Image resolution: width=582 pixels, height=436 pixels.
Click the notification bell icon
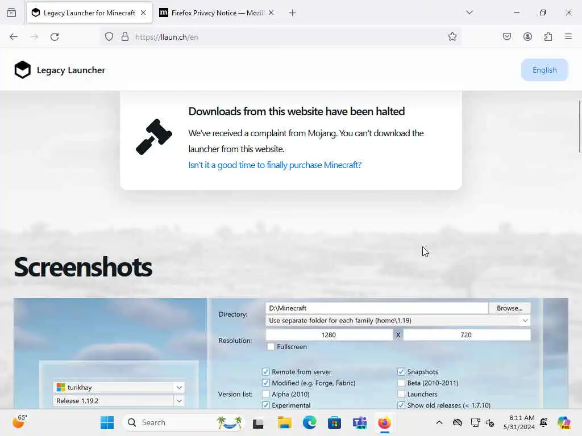pos(544,422)
